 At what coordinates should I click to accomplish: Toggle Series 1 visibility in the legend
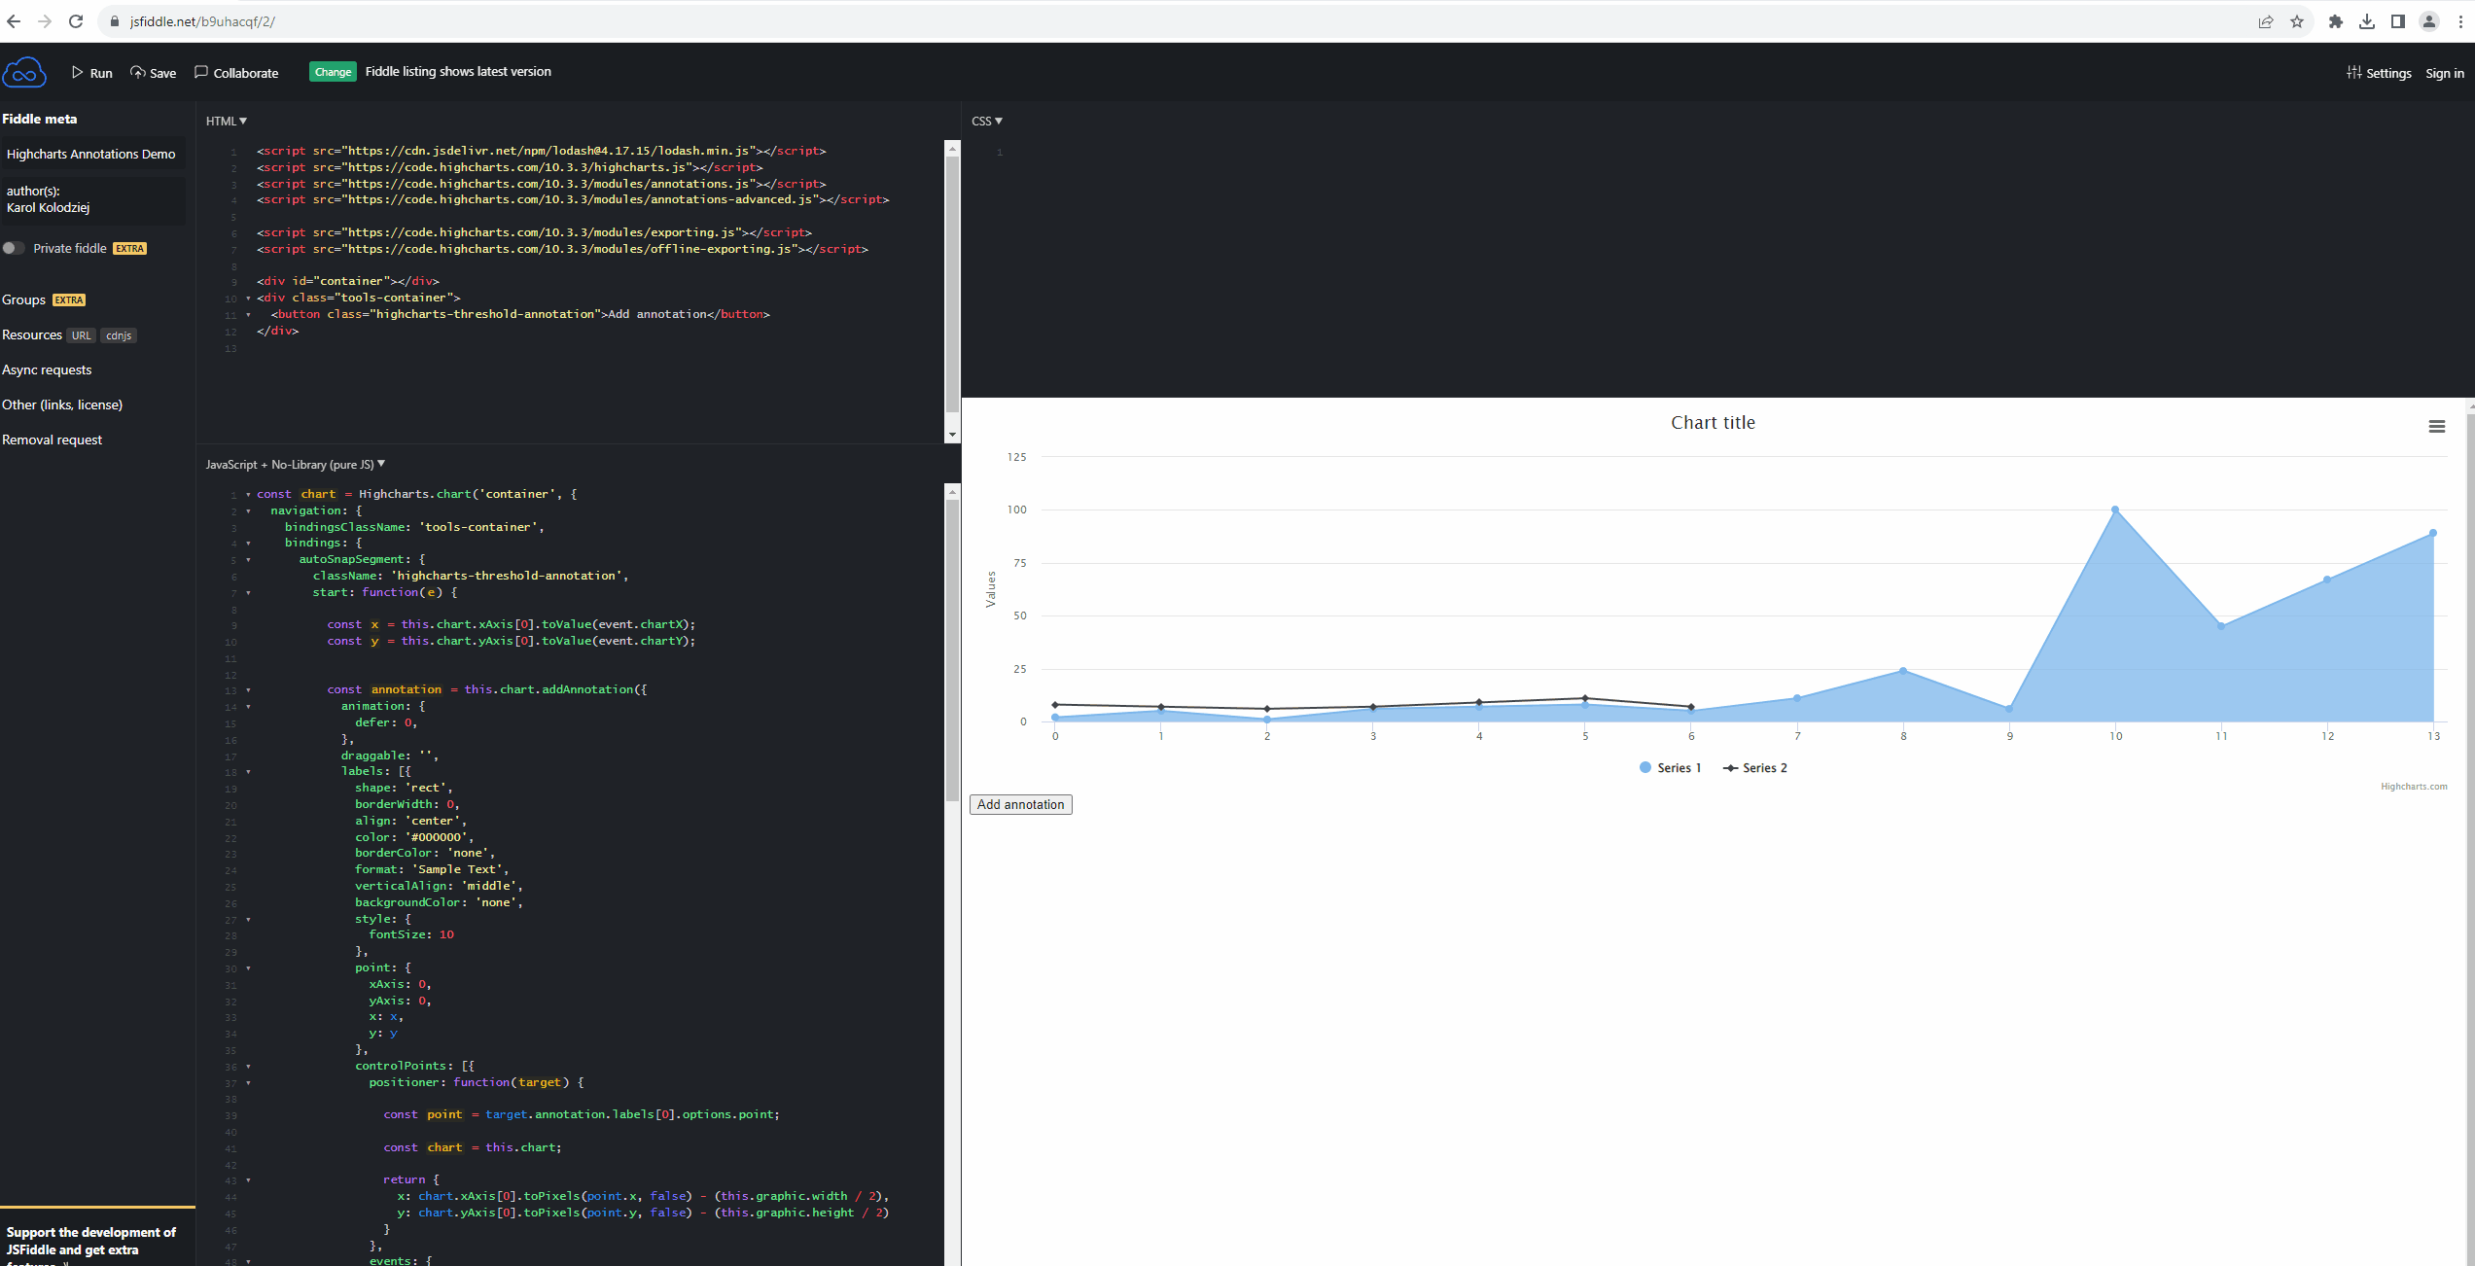click(x=1669, y=767)
